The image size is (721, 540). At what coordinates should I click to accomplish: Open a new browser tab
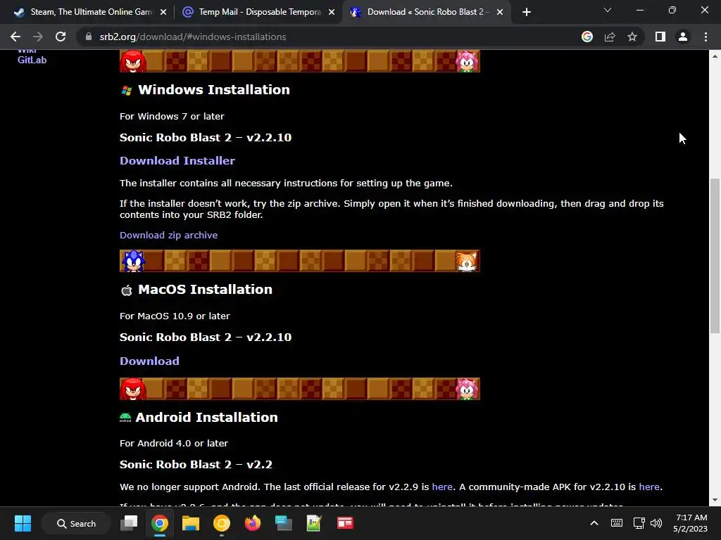click(x=527, y=12)
